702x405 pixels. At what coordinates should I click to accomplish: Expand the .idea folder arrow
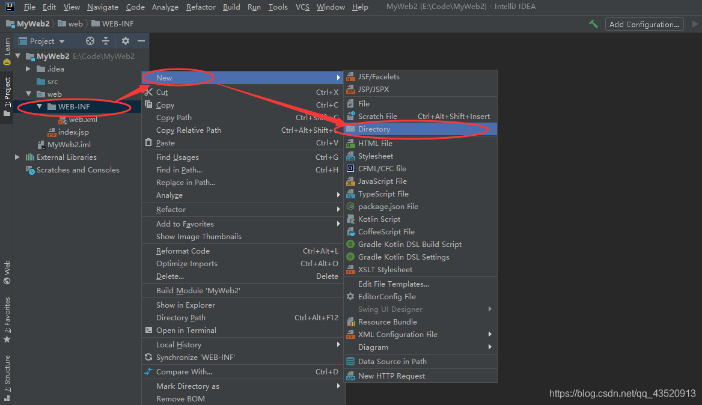(x=28, y=69)
